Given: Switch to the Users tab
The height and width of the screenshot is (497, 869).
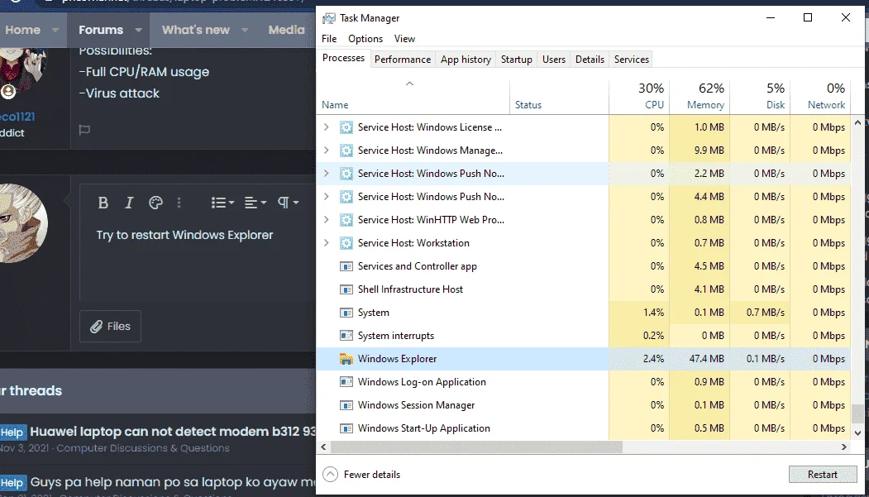Looking at the screenshot, I should click(x=554, y=60).
